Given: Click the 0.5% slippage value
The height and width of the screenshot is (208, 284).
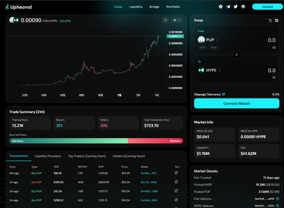Looking at the screenshot, I should point(276,94).
